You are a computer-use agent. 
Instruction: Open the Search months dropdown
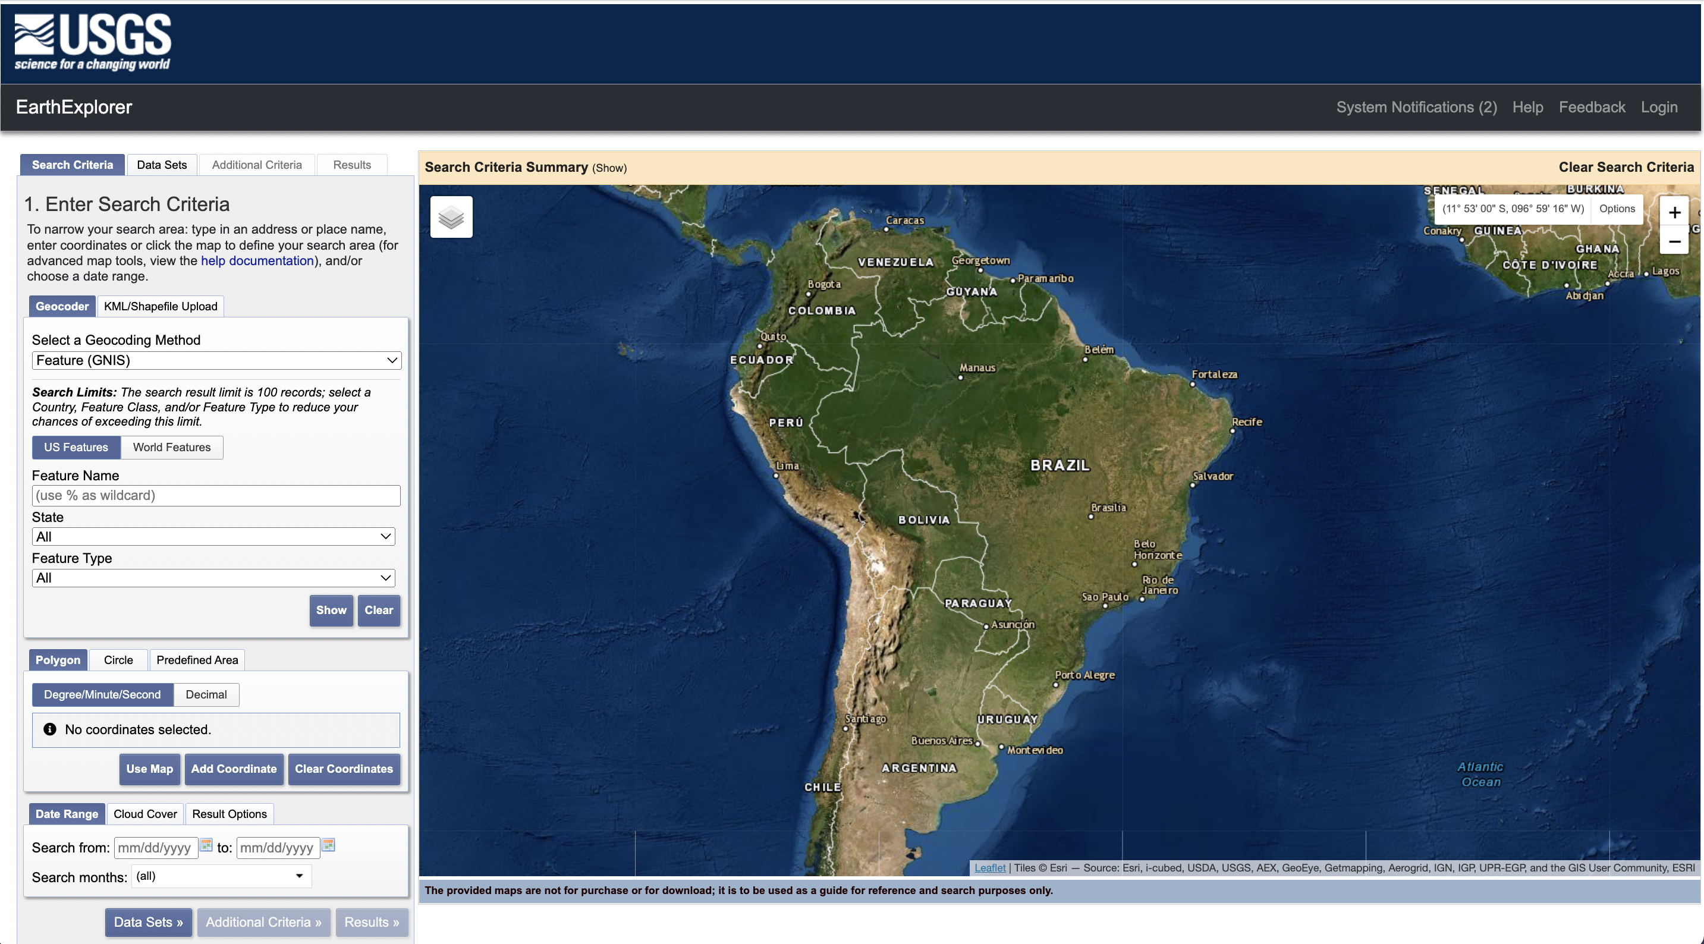point(221,876)
